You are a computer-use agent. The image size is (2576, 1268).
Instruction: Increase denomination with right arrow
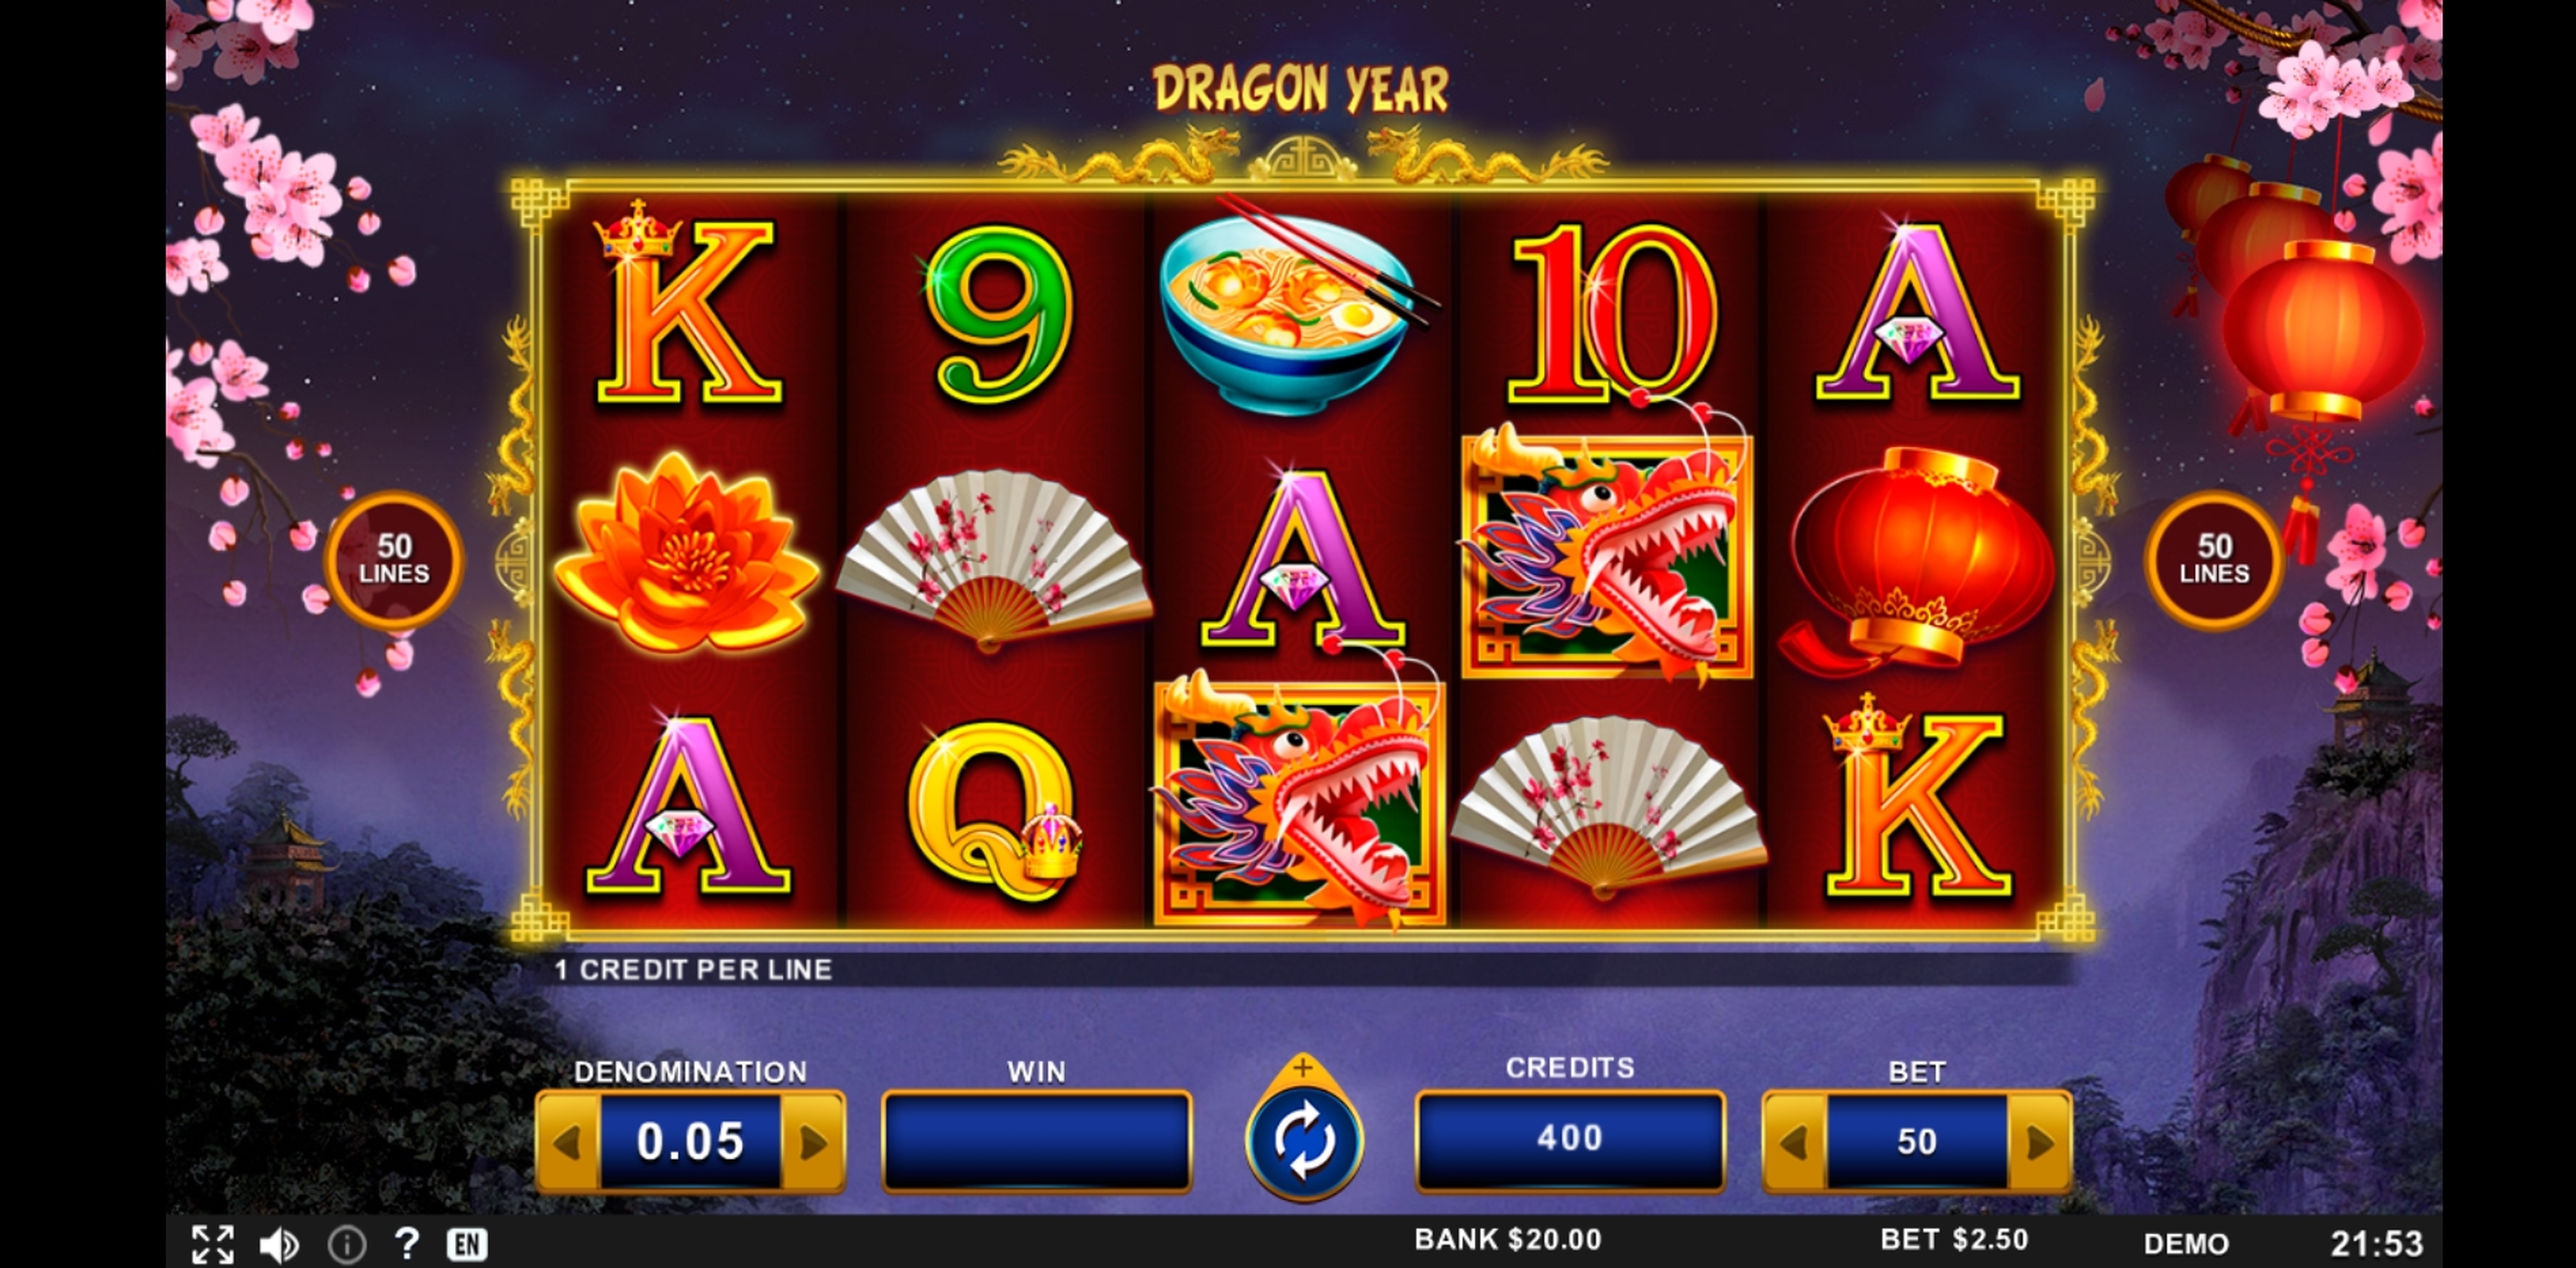pos(813,1141)
